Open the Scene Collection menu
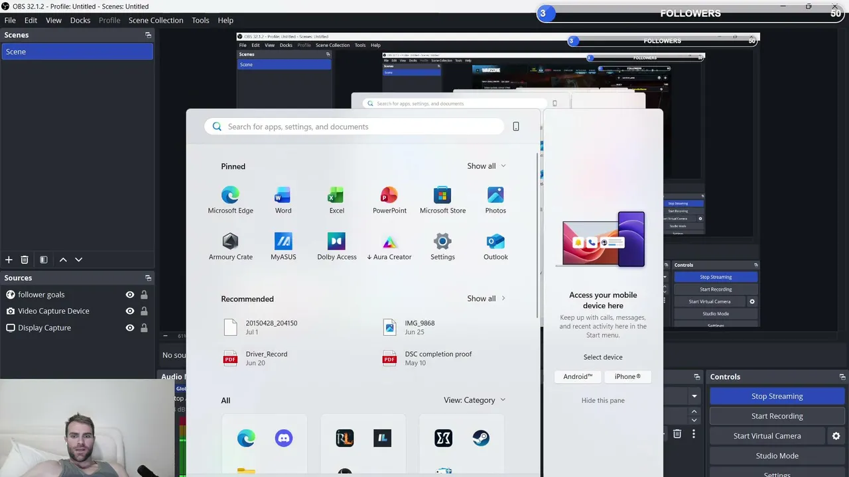Image resolution: width=849 pixels, height=477 pixels. pyautogui.click(x=156, y=21)
